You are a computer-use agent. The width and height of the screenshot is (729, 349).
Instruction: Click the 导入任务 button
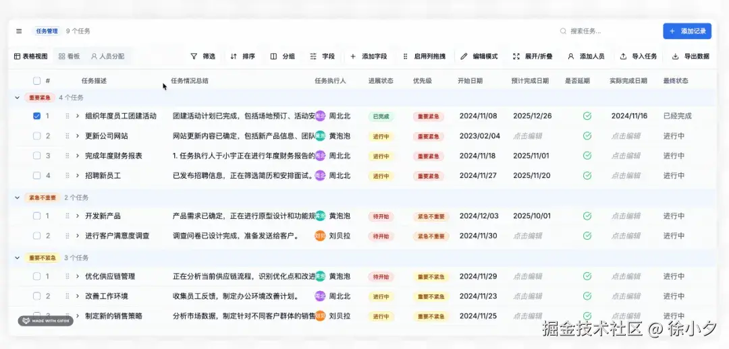pyautogui.click(x=639, y=56)
